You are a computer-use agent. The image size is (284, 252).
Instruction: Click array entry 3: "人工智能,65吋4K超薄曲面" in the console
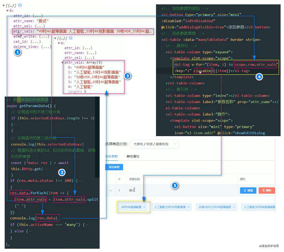point(94,82)
